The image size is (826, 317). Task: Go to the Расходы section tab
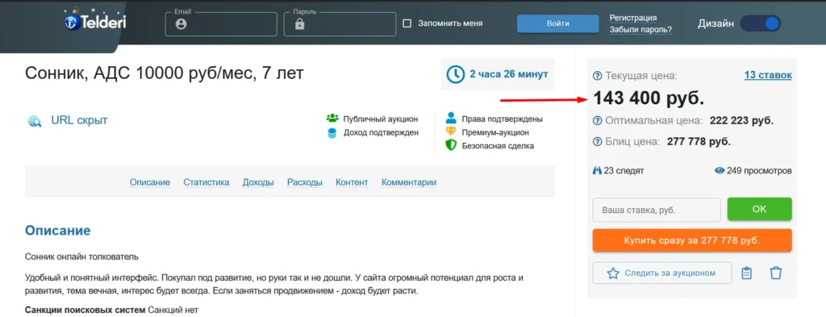point(305,183)
